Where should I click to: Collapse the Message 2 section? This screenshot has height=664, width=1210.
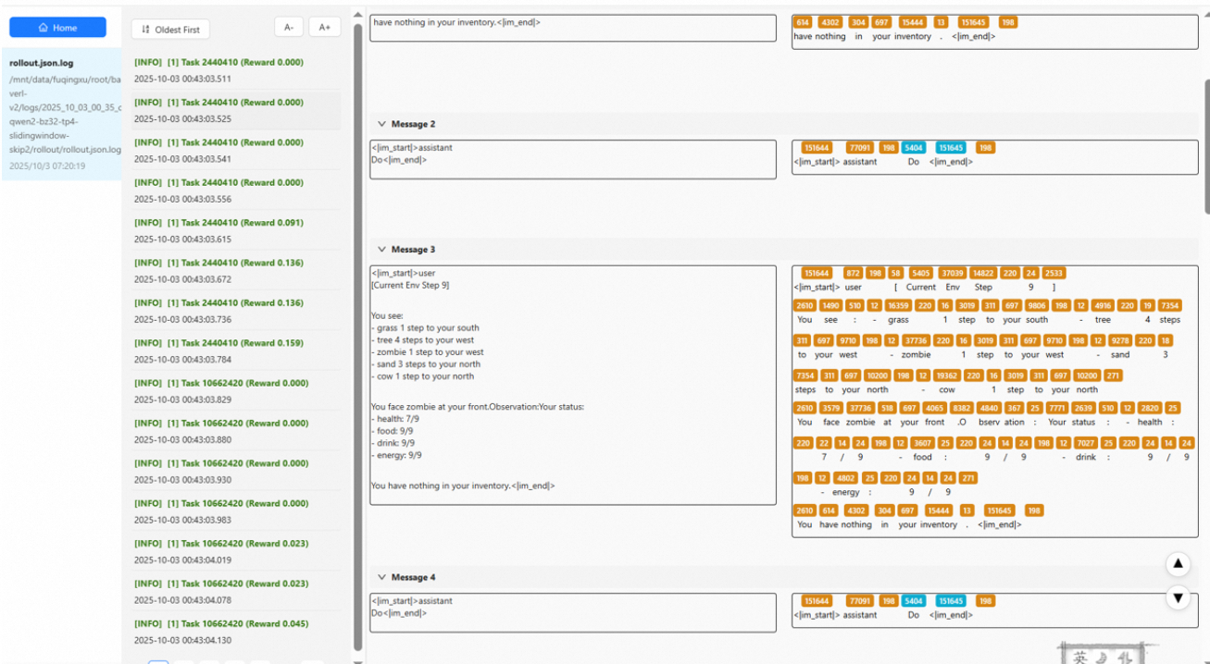pyautogui.click(x=381, y=123)
